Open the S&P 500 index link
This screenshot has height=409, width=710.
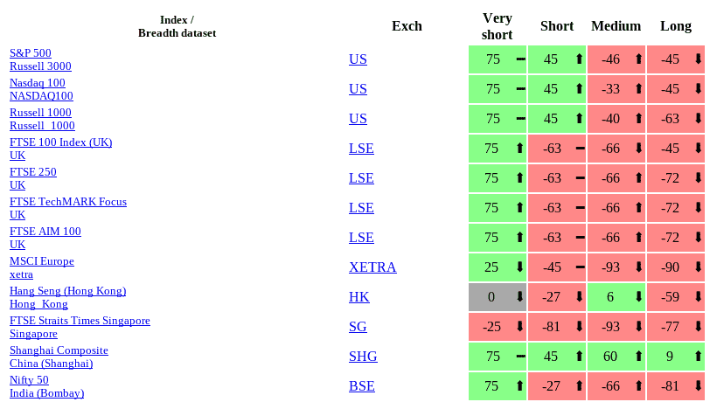pyautogui.click(x=31, y=53)
